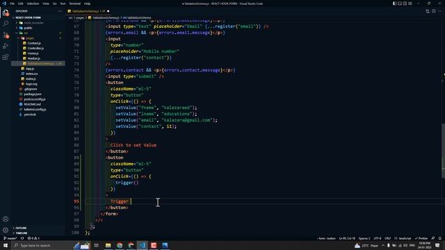Open the Terminal menu
Image resolution: width=445 pixels, height=250 pixels.
(75, 3)
